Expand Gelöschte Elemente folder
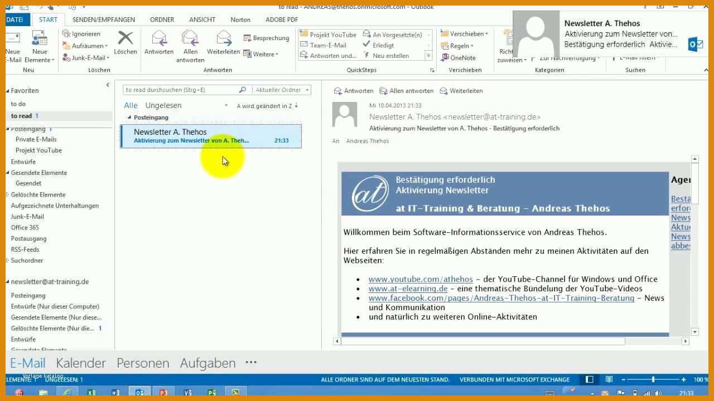This screenshot has height=401, width=714. click(8, 194)
